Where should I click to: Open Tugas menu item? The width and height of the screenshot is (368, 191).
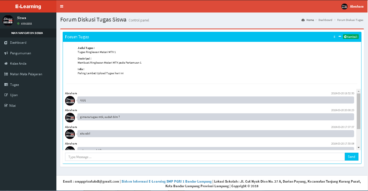(x=28, y=85)
